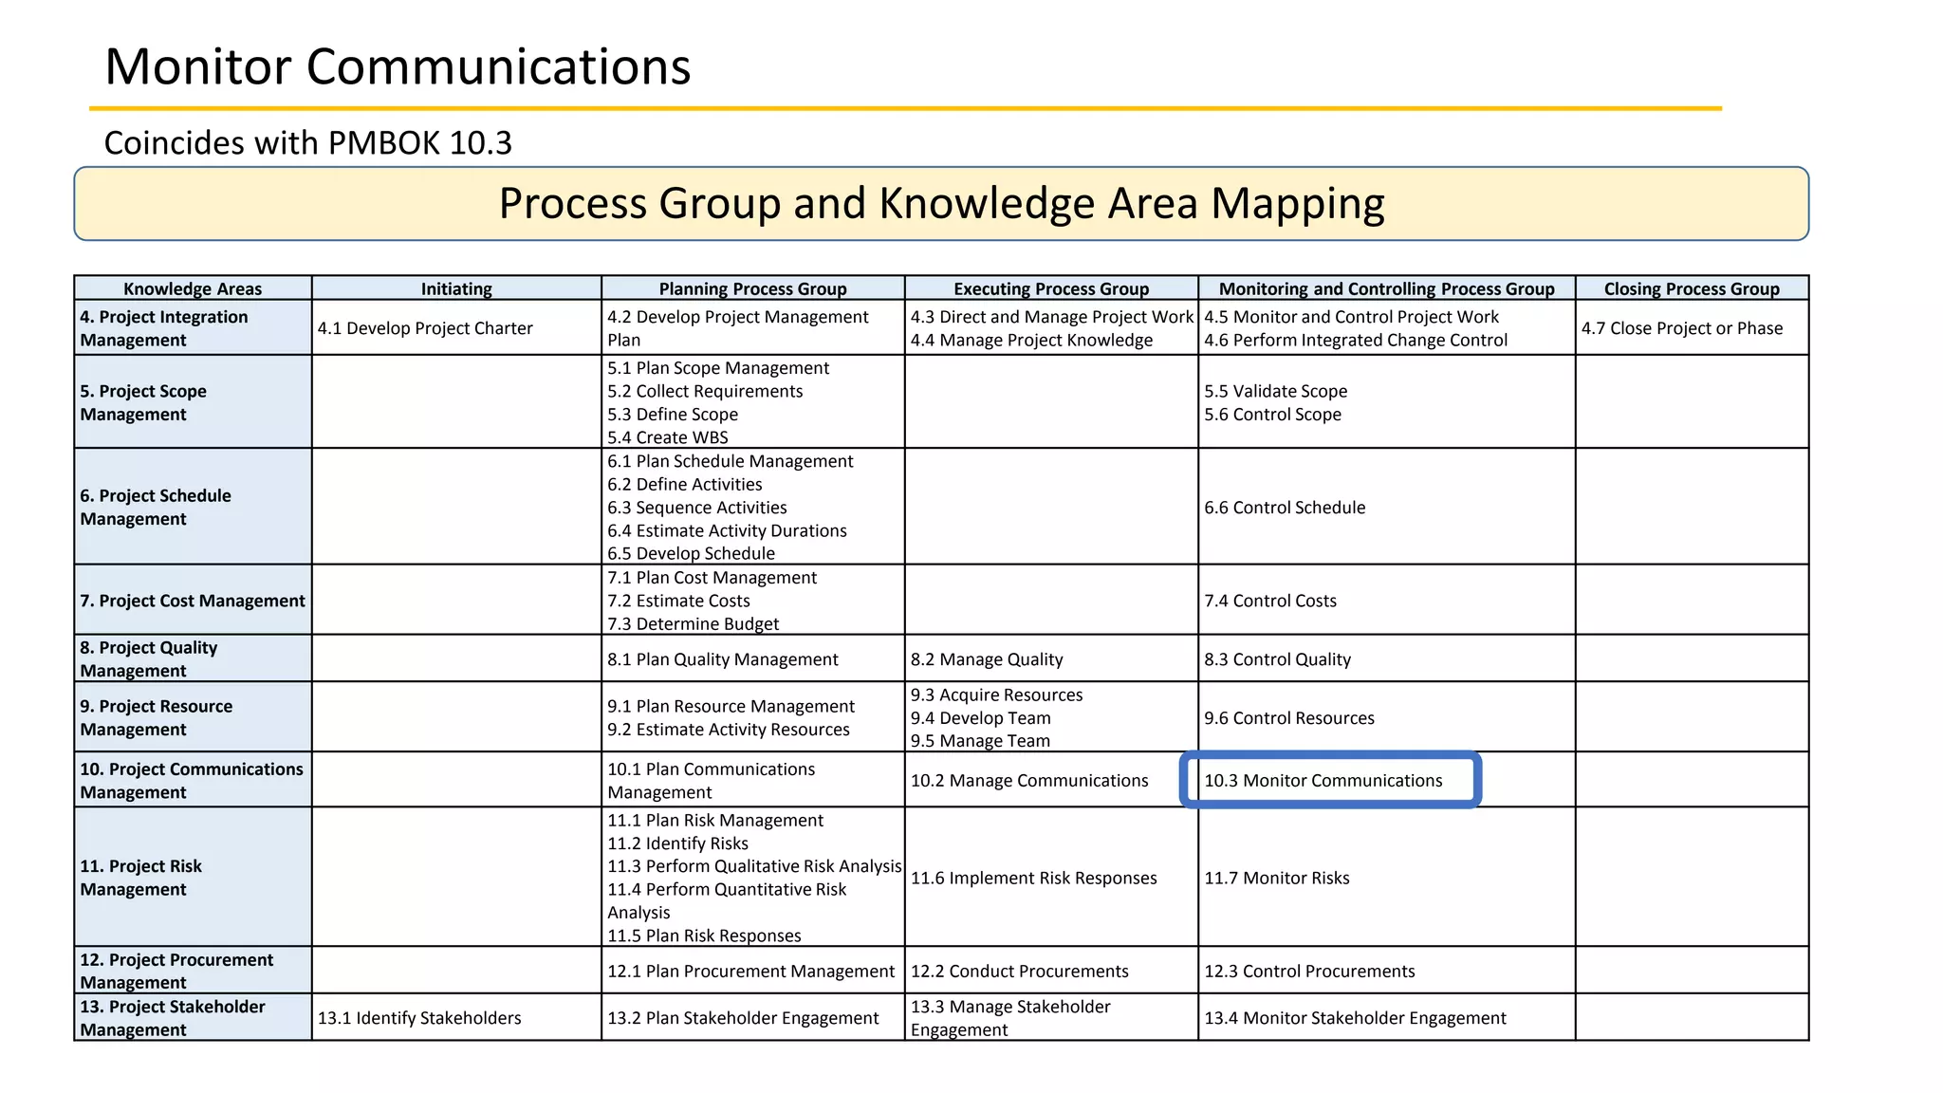Viewport: 1943px width, 1093px height.
Task: Select 10.2 Manage Communications cell
Action: click(x=1029, y=780)
